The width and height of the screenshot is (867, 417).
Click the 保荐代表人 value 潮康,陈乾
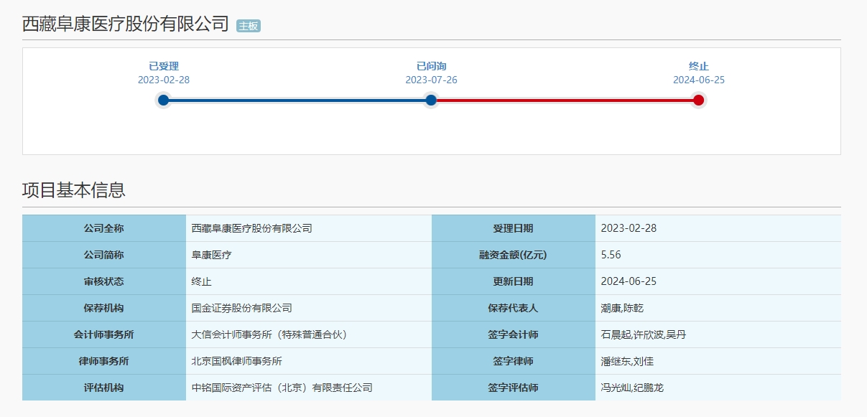622,308
